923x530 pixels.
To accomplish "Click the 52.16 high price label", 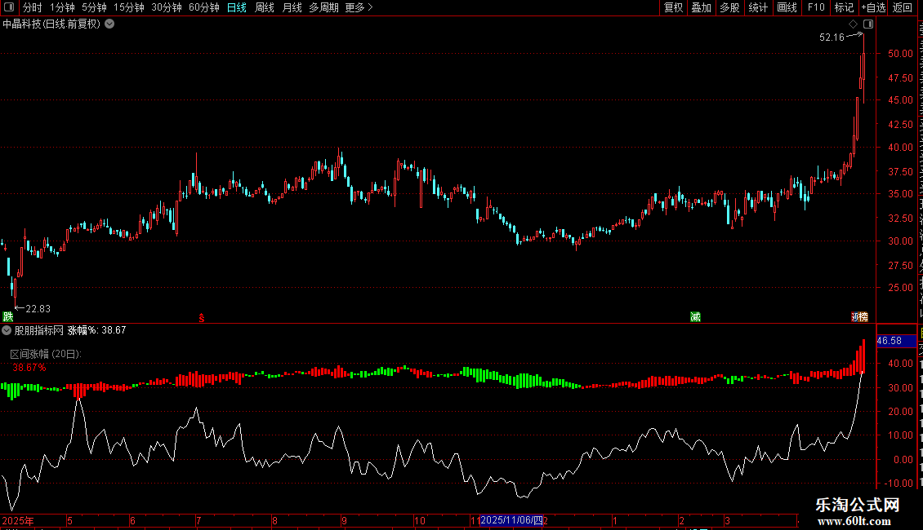I will (832, 38).
